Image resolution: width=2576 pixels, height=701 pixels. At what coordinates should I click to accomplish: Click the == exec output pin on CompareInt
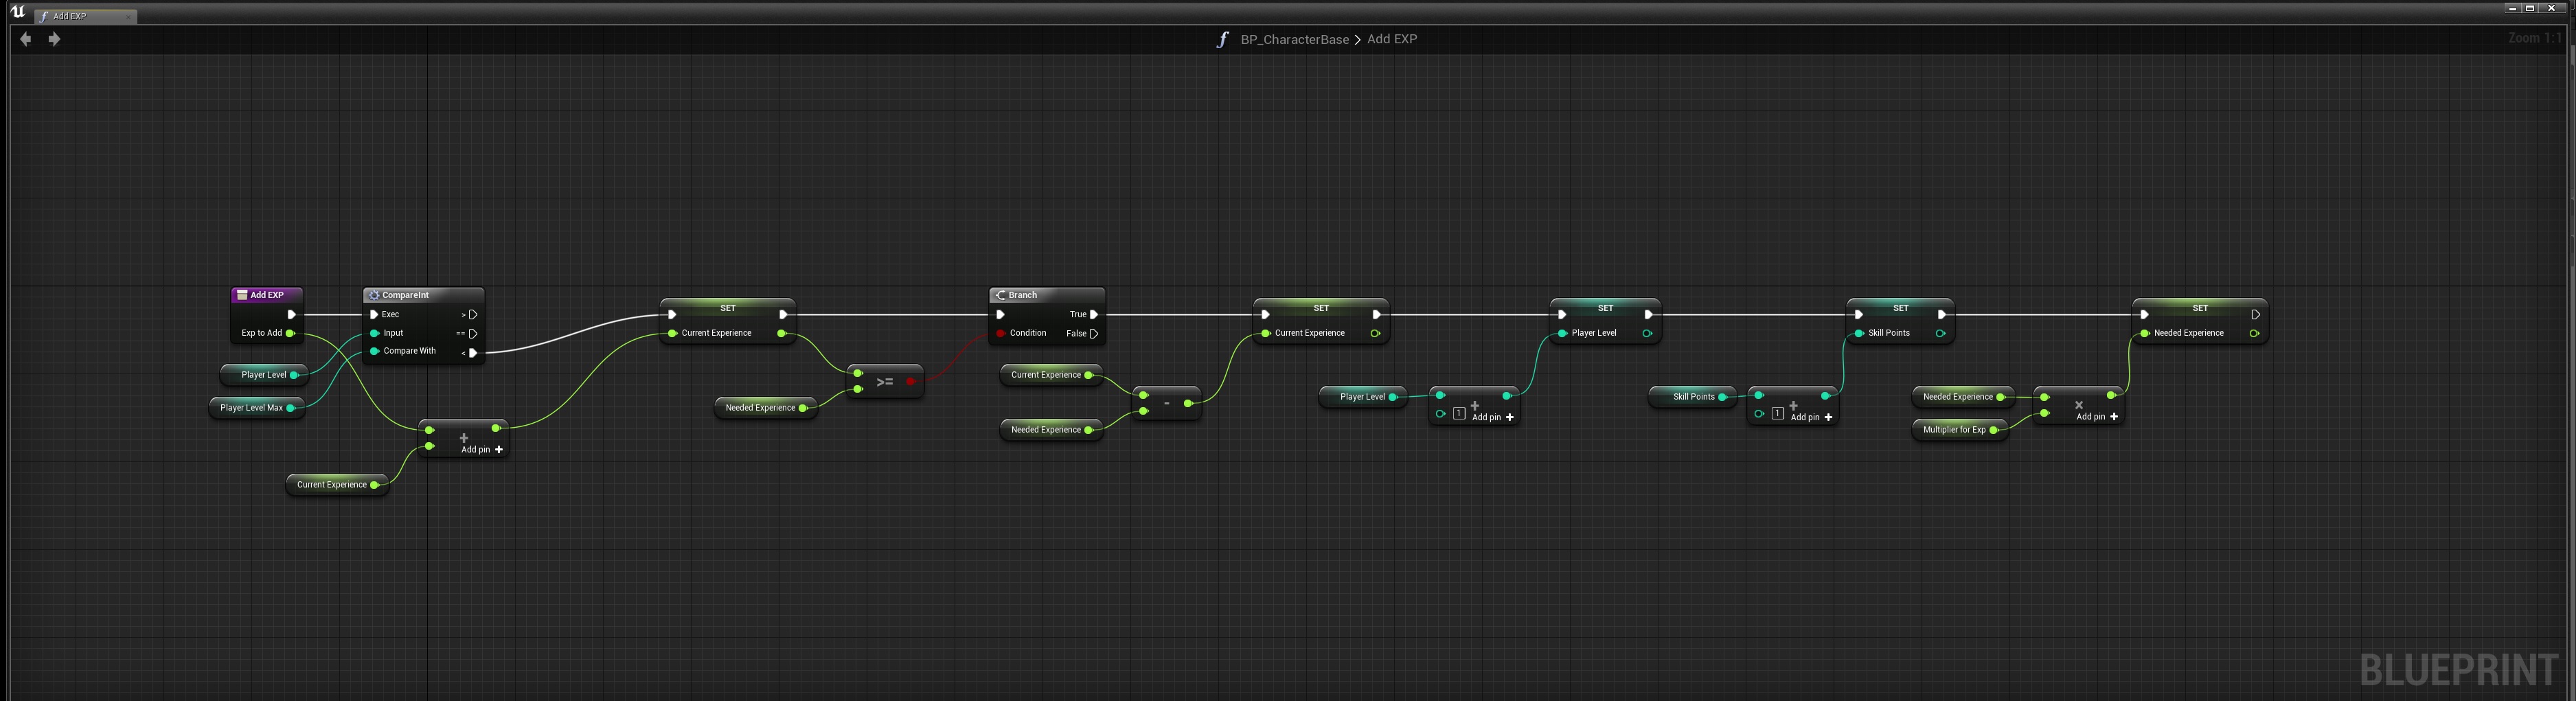click(x=473, y=333)
